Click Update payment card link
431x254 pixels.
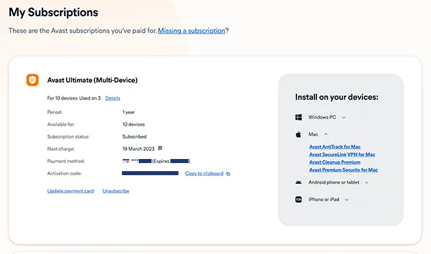click(70, 191)
